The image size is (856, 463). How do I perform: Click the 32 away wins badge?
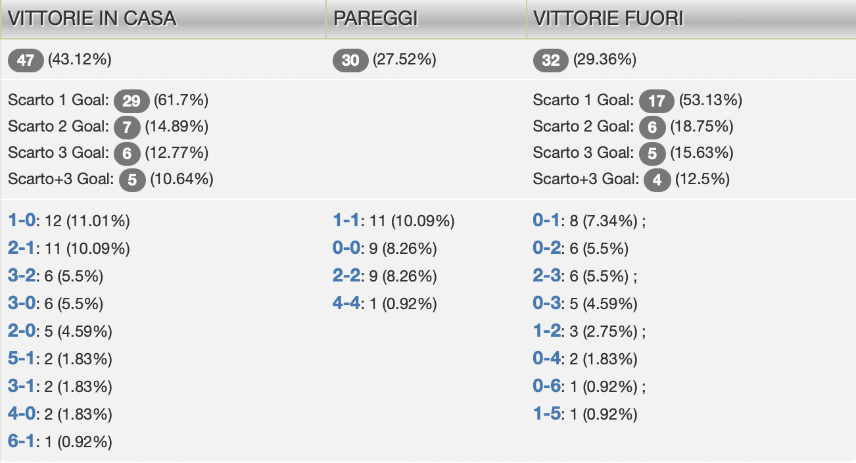[551, 61]
